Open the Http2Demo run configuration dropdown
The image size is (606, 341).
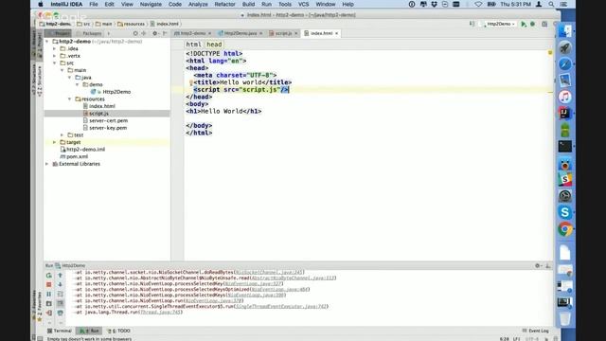tap(499, 24)
